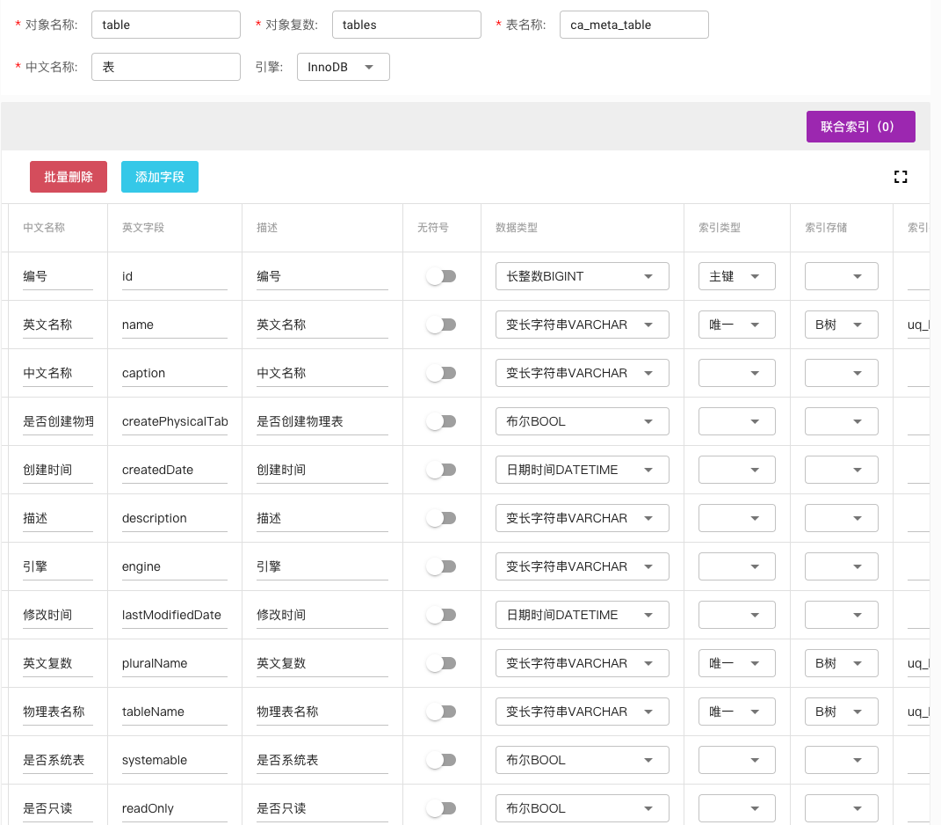
Task: Click the English field input 'tableName'
Action: tap(175, 712)
